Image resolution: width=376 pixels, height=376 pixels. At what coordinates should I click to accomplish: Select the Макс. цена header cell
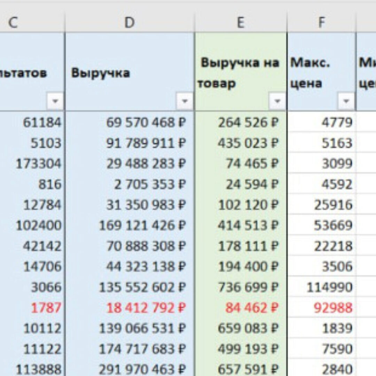tap(310, 73)
